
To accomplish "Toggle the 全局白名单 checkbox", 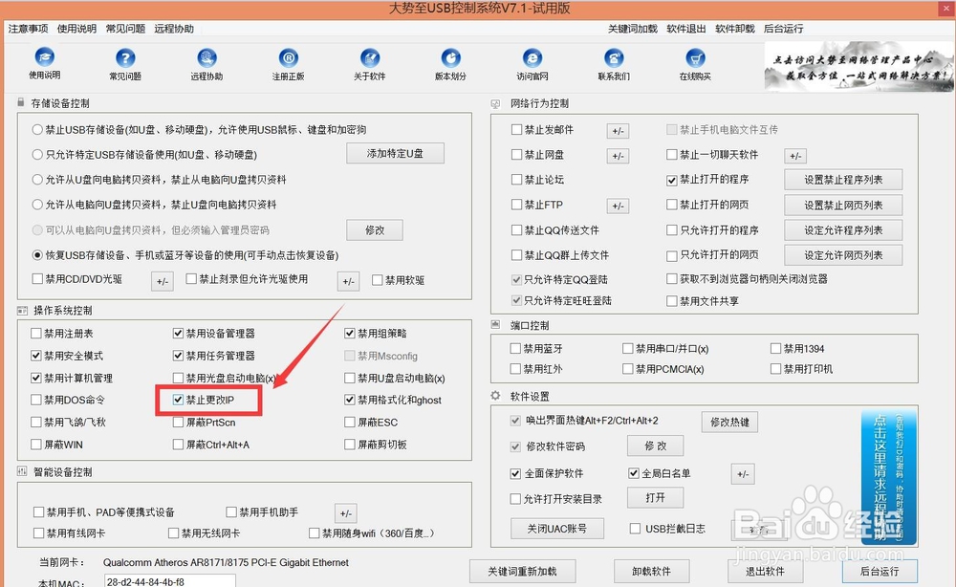I will [634, 473].
